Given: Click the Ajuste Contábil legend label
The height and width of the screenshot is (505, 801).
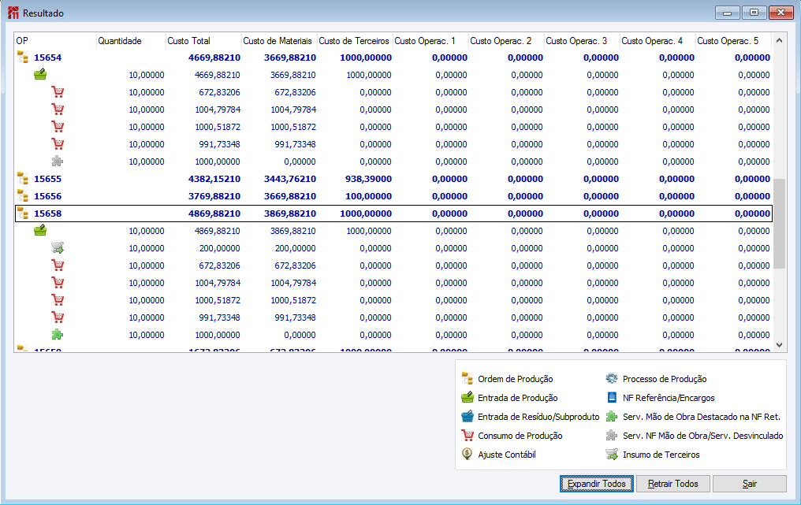Looking at the screenshot, I should tap(507, 455).
